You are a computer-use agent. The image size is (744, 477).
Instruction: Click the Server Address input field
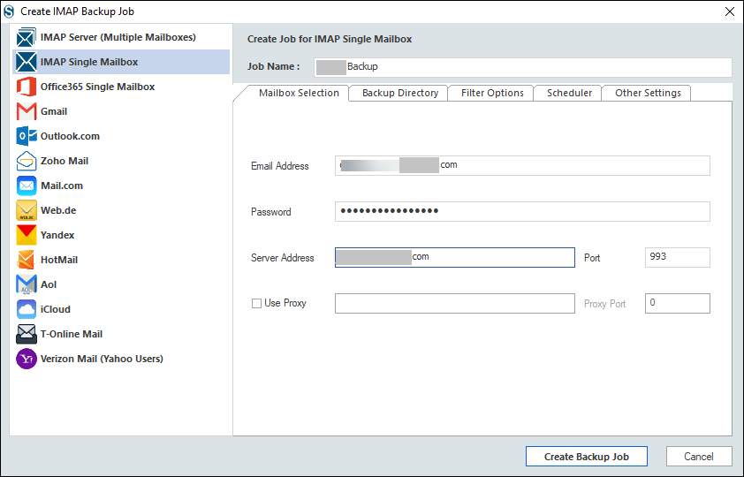454,257
